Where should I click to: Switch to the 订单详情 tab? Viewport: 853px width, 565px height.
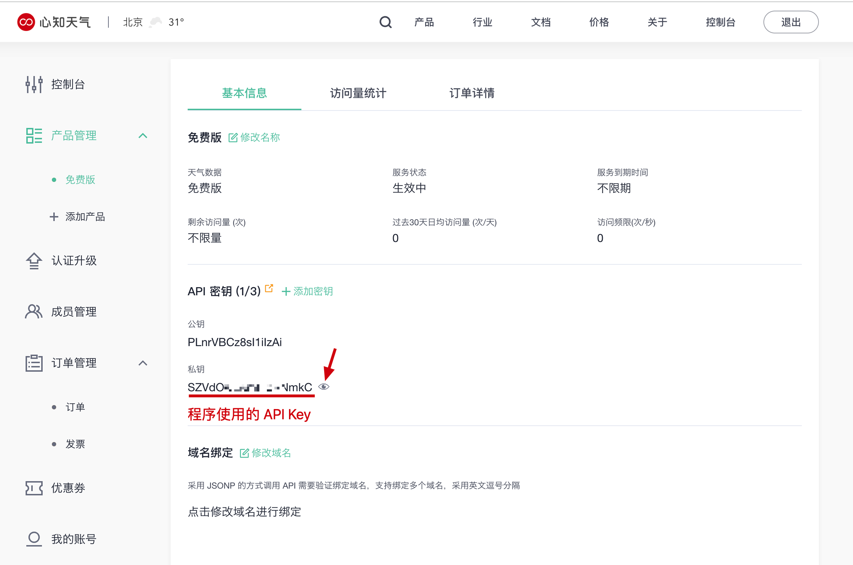[x=472, y=93]
